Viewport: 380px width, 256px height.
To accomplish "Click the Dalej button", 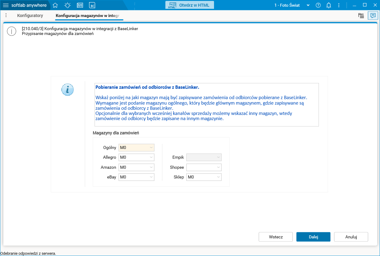I will 313,237.
